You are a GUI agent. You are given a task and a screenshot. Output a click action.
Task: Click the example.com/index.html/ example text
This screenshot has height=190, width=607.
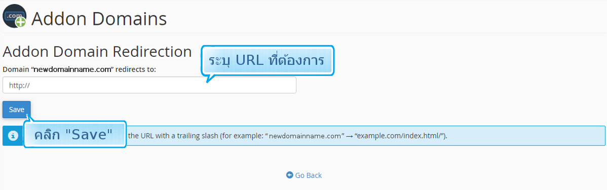399,136
